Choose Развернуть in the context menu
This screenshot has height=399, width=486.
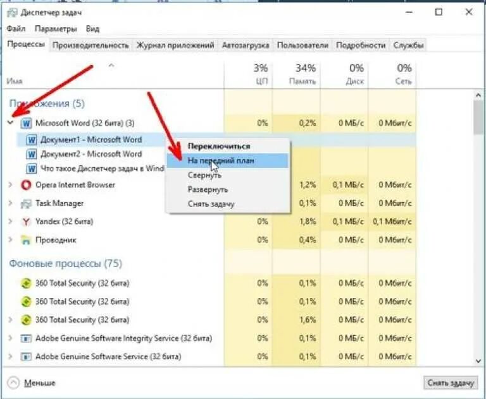(x=228, y=189)
